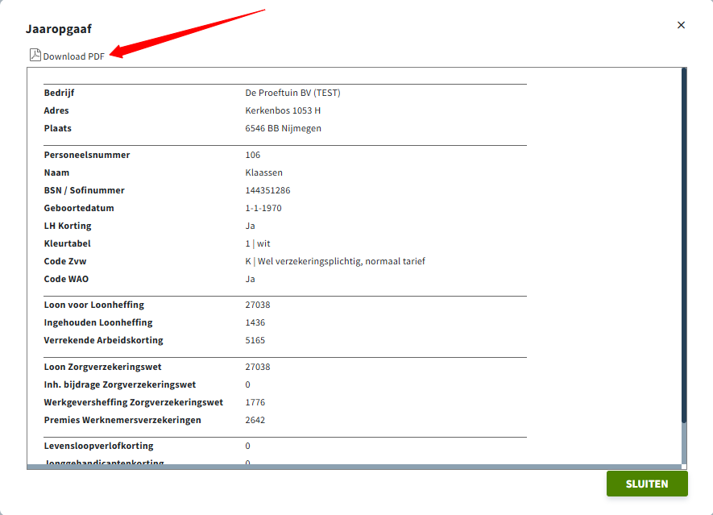The height and width of the screenshot is (515, 713).
Task: Open the Download PDF link
Action: [x=73, y=56]
